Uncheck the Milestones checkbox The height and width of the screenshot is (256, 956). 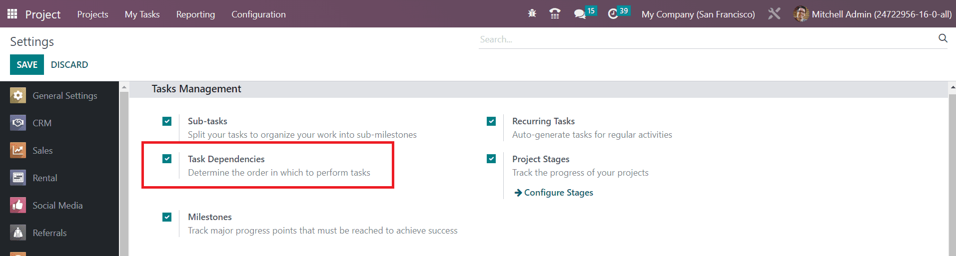click(167, 217)
